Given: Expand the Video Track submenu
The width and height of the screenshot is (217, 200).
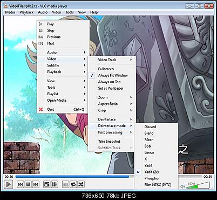Looking at the screenshot, I should pyautogui.click(x=111, y=60).
